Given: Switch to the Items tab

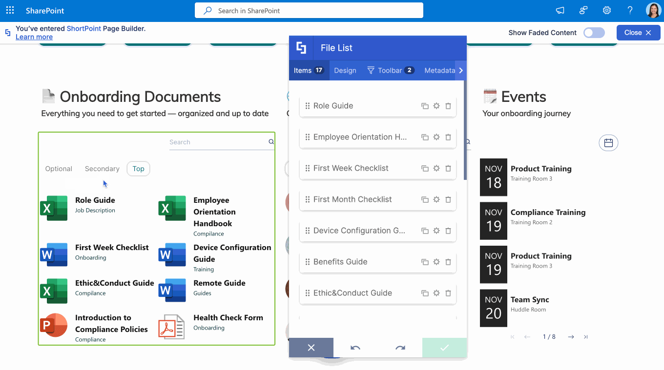Looking at the screenshot, I should (309, 70).
